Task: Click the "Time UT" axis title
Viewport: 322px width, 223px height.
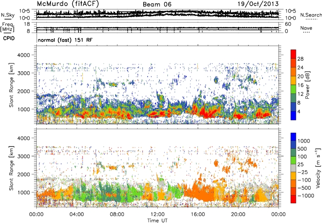Action: coord(157,221)
